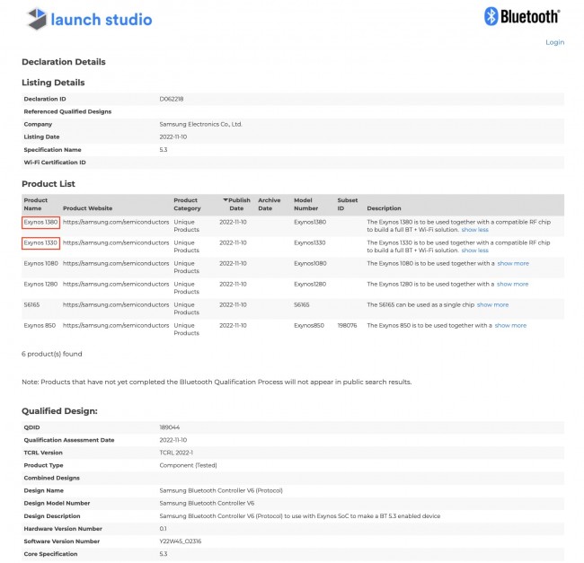The image size is (584, 563).
Task: Expand S6165 description with show more
Action: click(492, 304)
